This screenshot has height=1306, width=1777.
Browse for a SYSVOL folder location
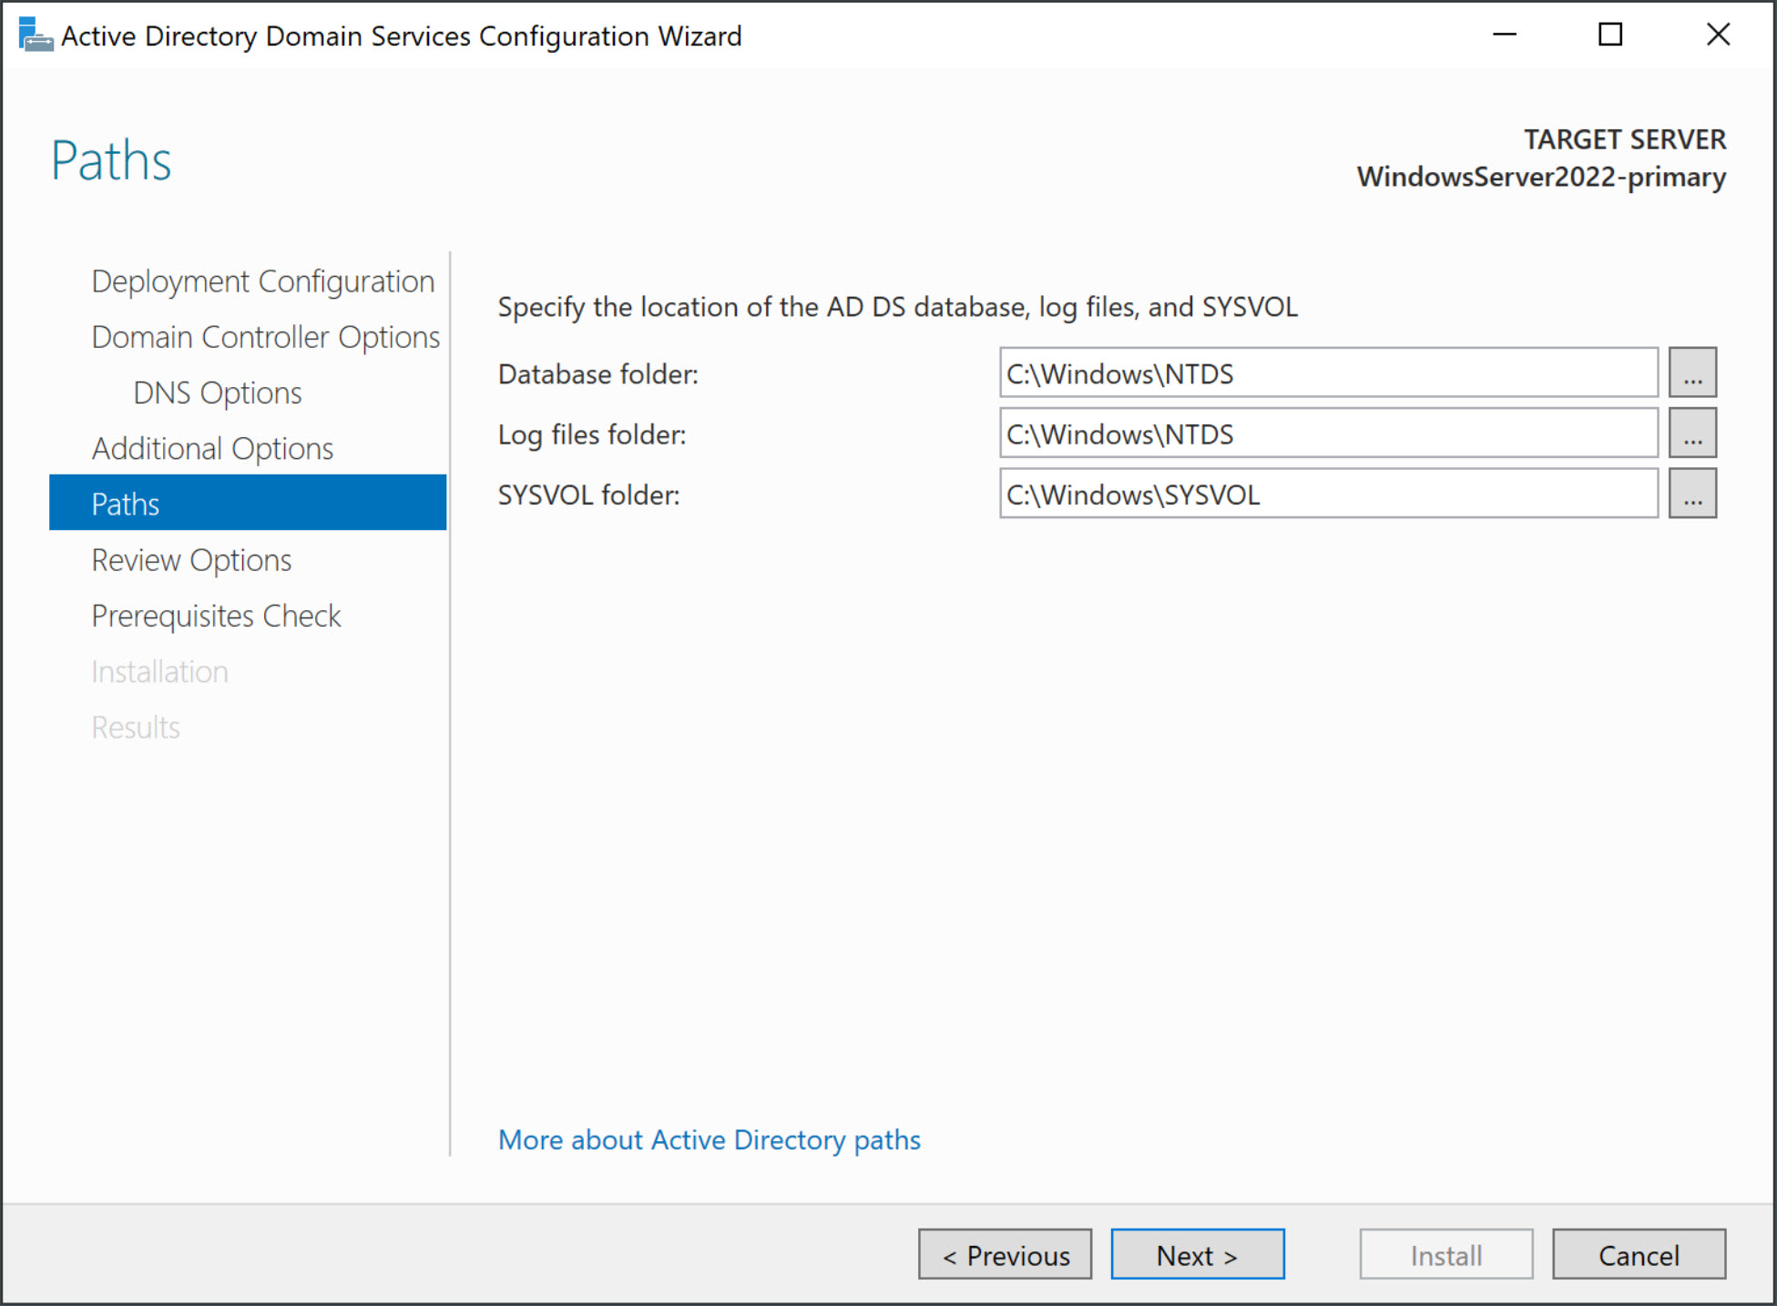pyautogui.click(x=1691, y=494)
